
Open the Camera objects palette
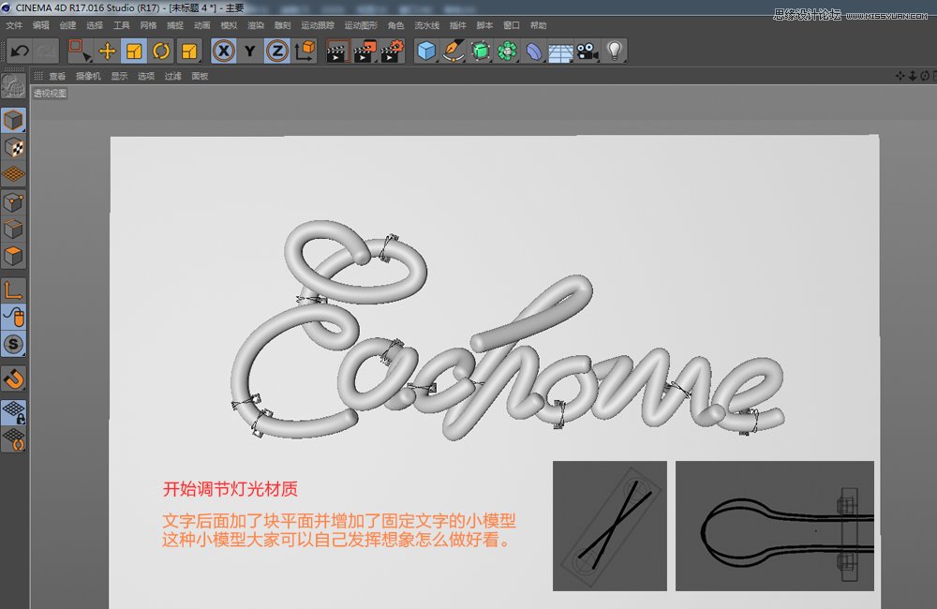tap(587, 51)
